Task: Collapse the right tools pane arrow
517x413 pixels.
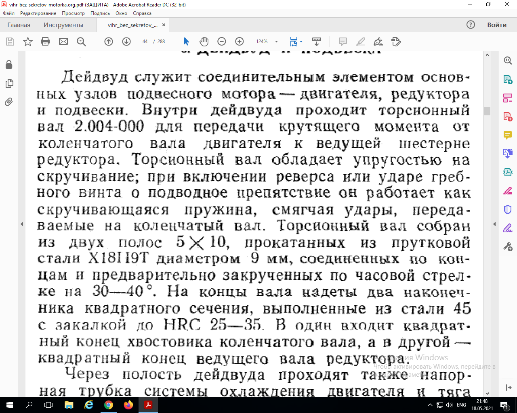Action: point(494,224)
